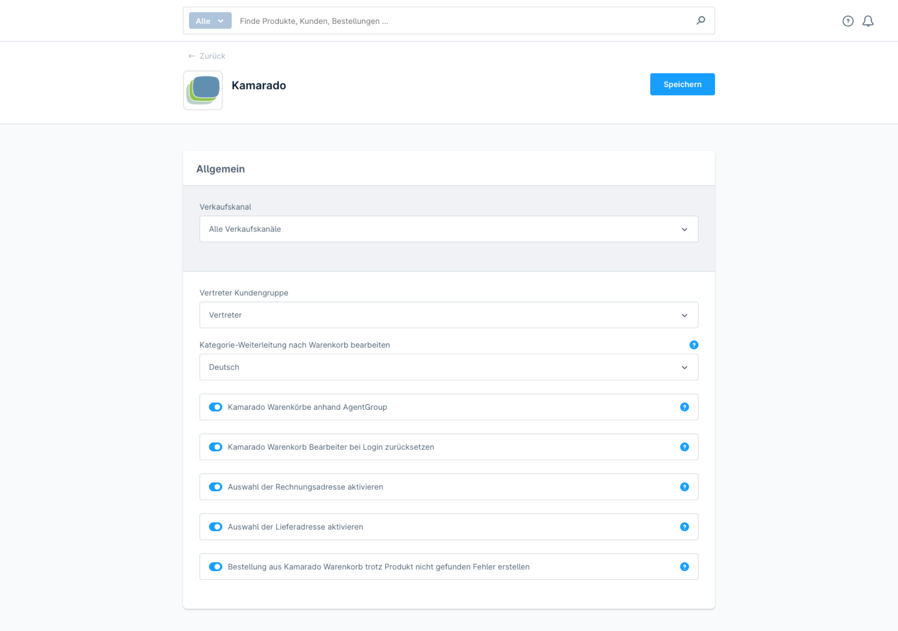This screenshot has height=631, width=898.
Task: Toggle Auswahl der Lieferadresse aktivieren
Action: (x=216, y=527)
